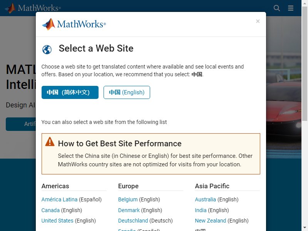Choose the 中国 (English) button
The width and height of the screenshot is (308, 231).
point(127,92)
